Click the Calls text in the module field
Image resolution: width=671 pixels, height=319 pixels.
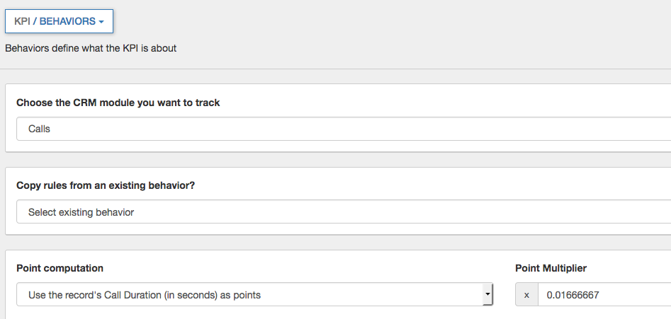pos(39,129)
